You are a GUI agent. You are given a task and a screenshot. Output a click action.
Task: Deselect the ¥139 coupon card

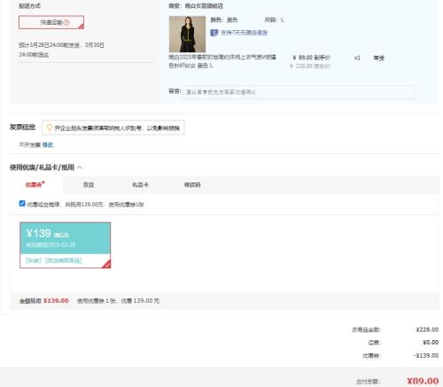[x=66, y=245]
